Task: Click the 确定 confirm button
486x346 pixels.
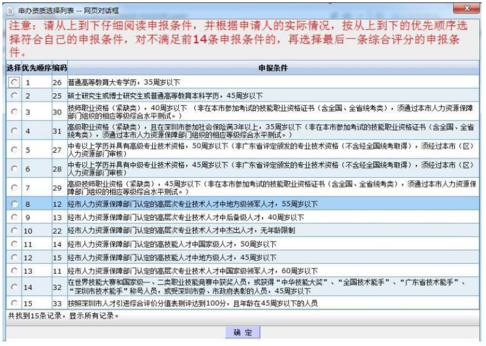Action: (242, 333)
